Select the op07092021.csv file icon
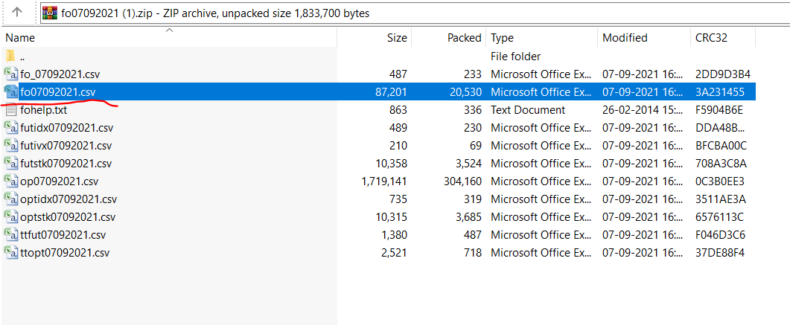Screen dimensions: 790x325 (x=11, y=181)
